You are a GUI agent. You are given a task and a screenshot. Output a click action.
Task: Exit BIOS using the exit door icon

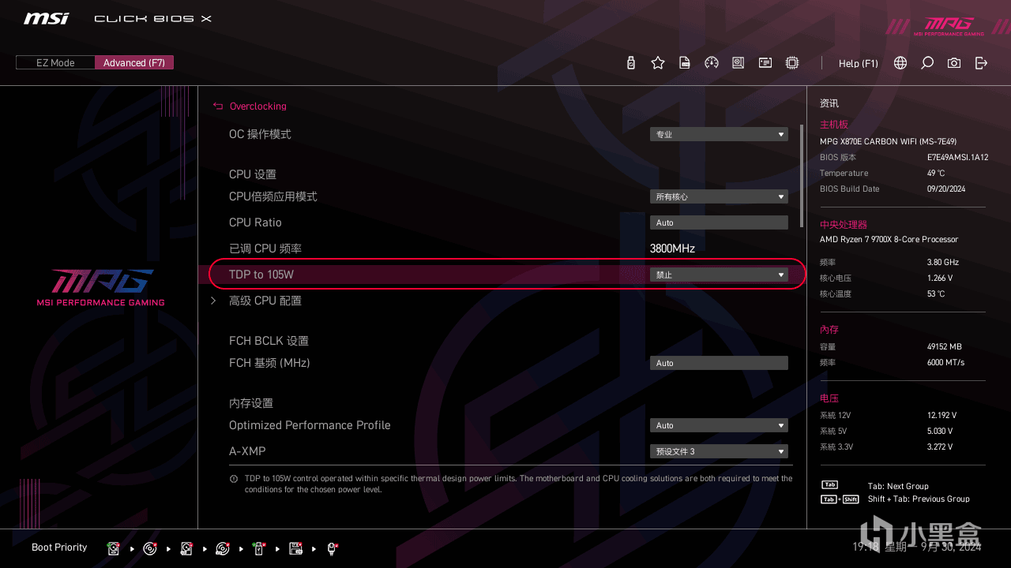(981, 63)
